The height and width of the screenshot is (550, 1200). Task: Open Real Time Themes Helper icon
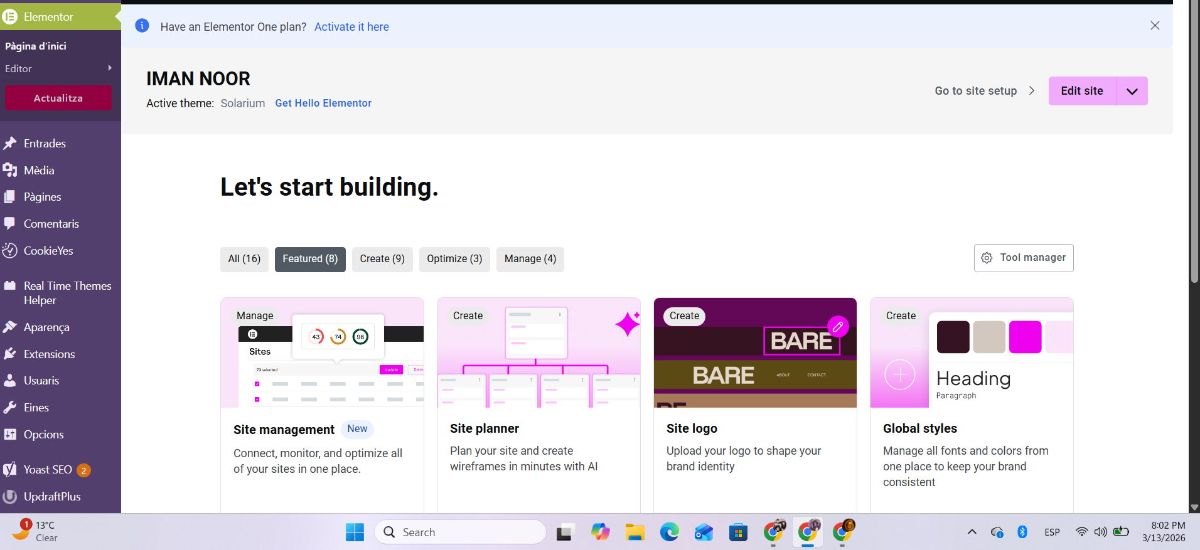(x=10, y=286)
